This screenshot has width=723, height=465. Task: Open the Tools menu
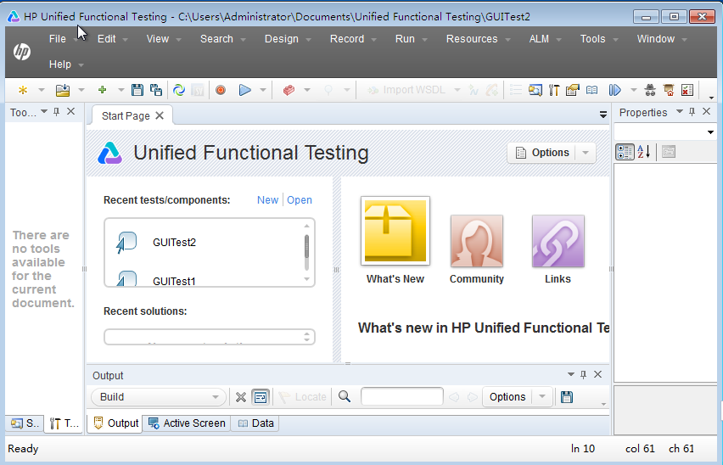(592, 39)
